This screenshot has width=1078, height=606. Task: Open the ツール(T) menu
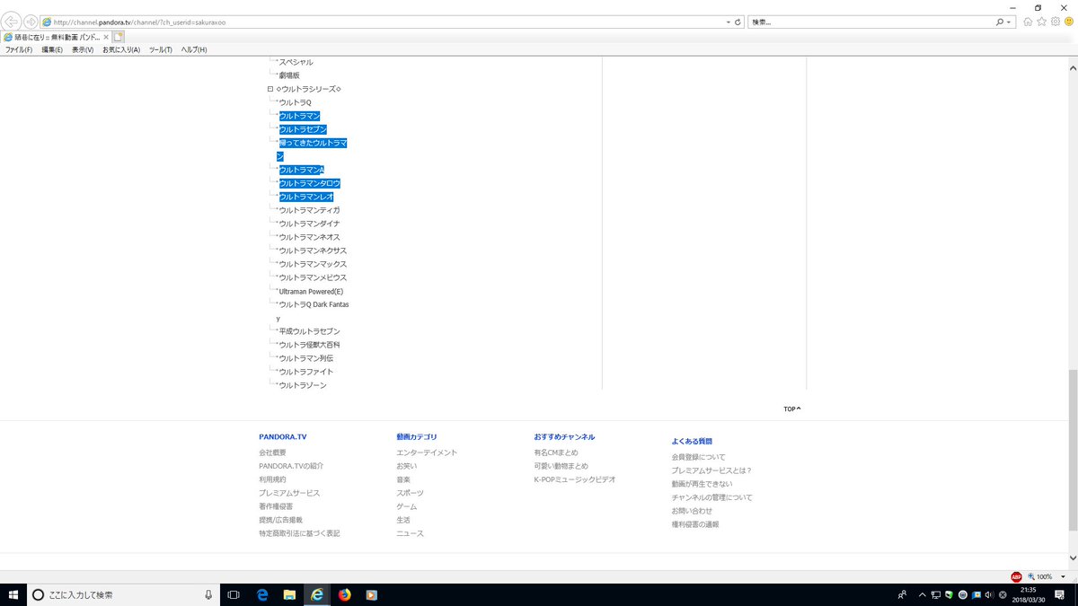point(160,49)
